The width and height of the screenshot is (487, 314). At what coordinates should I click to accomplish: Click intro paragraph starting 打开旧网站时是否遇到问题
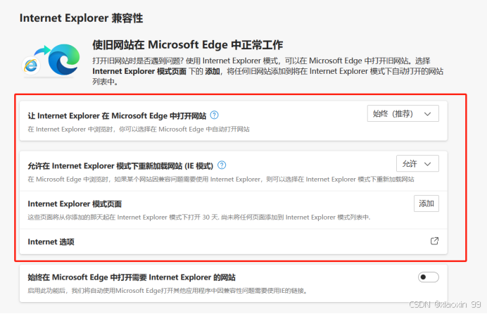tap(267, 71)
